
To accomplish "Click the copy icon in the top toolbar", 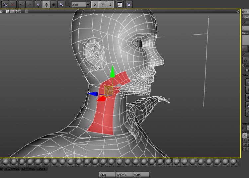I will coord(5,5).
